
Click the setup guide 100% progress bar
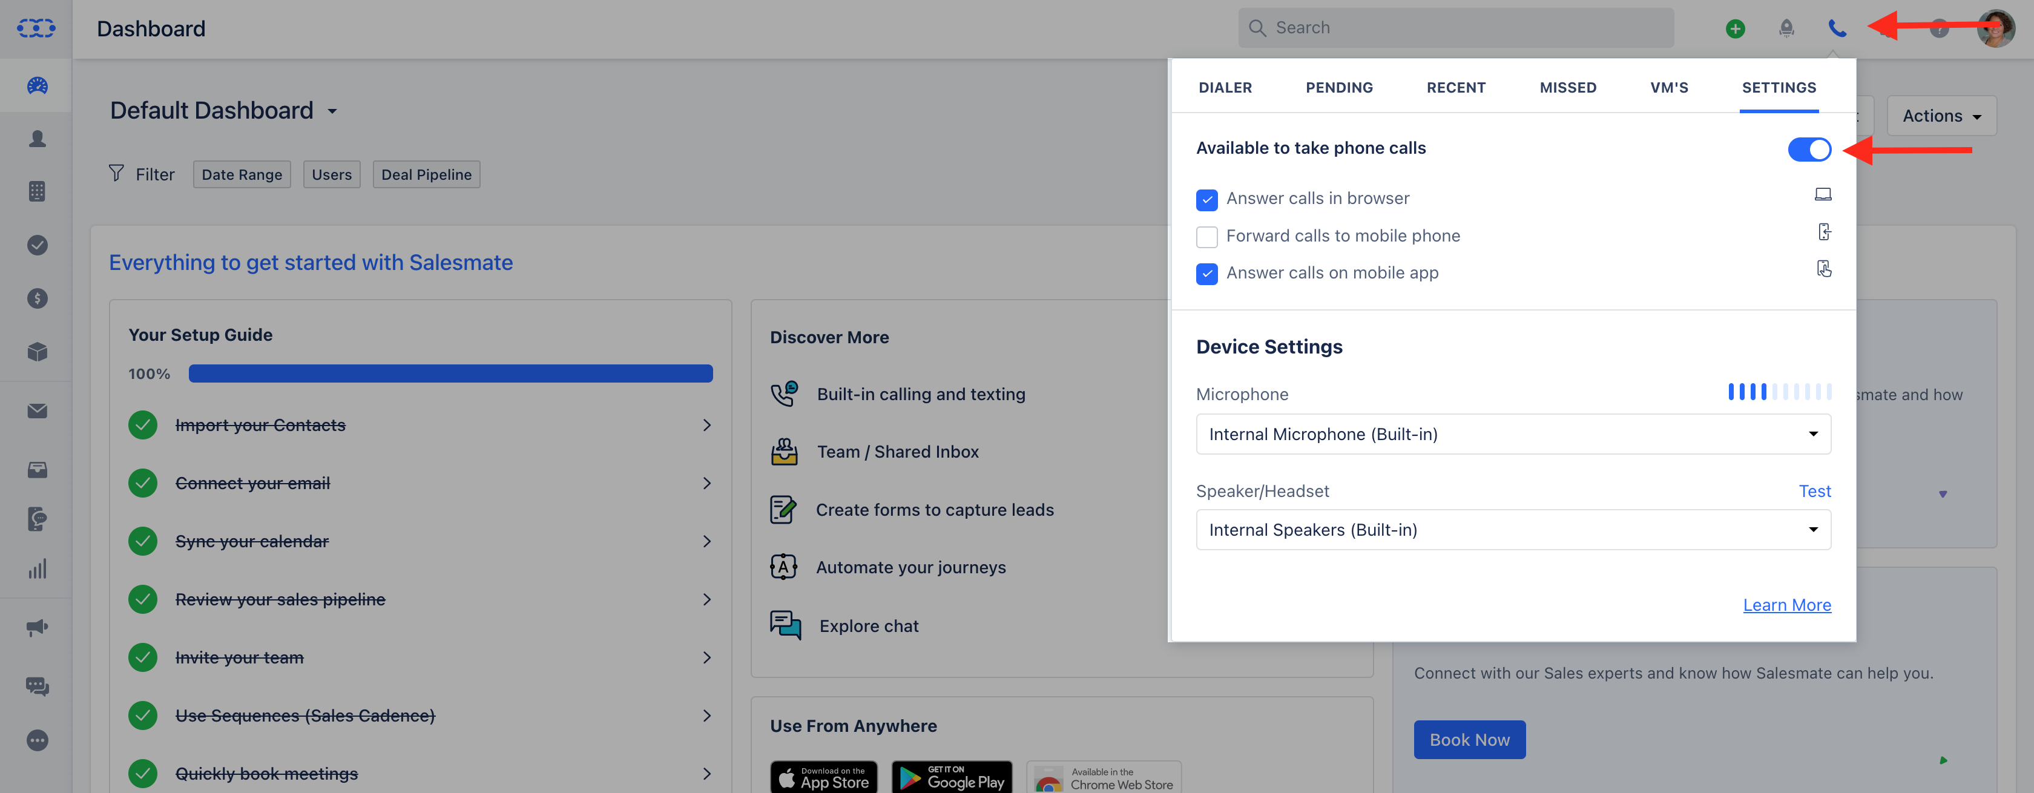pyautogui.click(x=451, y=373)
